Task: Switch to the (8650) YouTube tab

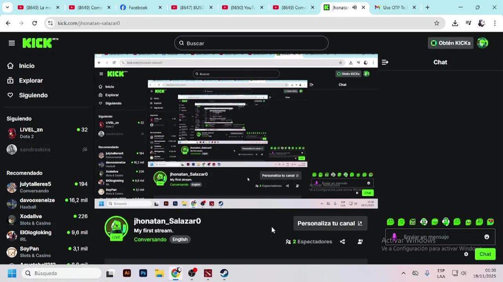Action: [x=243, y=7]
